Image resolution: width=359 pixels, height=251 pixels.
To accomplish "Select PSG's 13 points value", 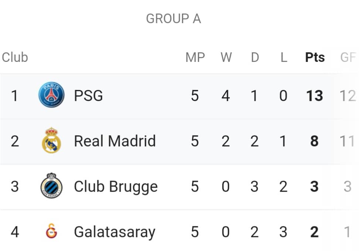I will click(x=315, y=95).
